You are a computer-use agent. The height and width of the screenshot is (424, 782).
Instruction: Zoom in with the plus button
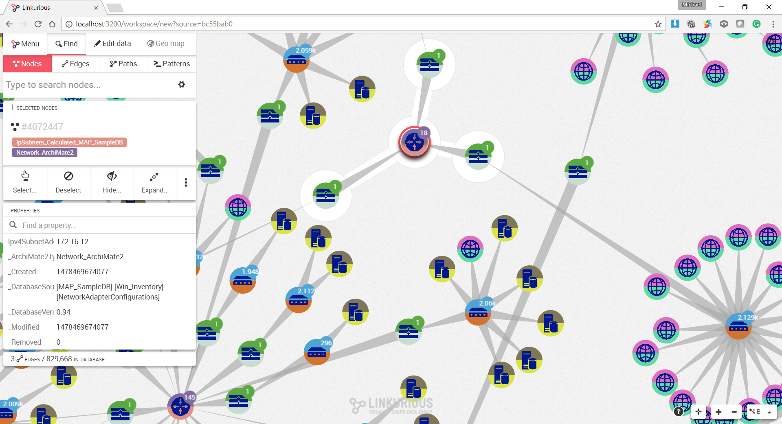(718, 412)
